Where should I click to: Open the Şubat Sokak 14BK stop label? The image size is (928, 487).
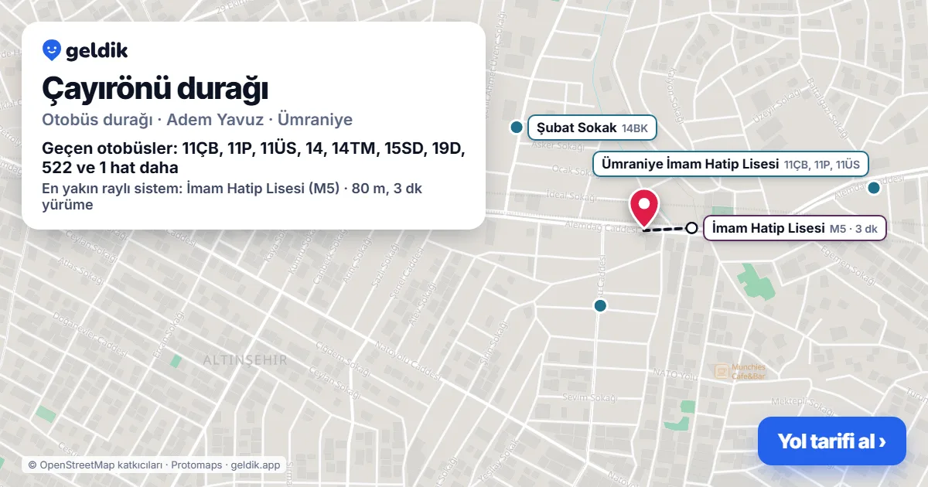coord(592,128)
